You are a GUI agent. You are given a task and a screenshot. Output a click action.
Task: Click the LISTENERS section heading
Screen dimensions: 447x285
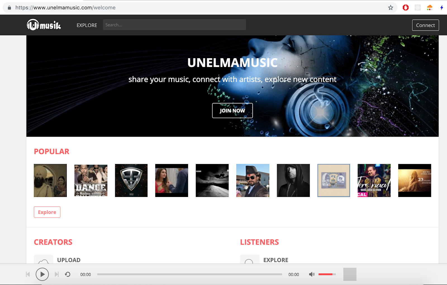coord(260,242)
